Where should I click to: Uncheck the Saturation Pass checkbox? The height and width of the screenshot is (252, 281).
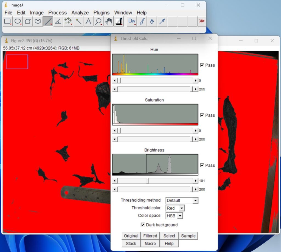pos(202,115)
